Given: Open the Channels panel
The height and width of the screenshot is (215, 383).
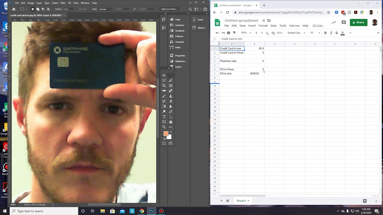Looking at the screenshot, I should pos(177,42).
